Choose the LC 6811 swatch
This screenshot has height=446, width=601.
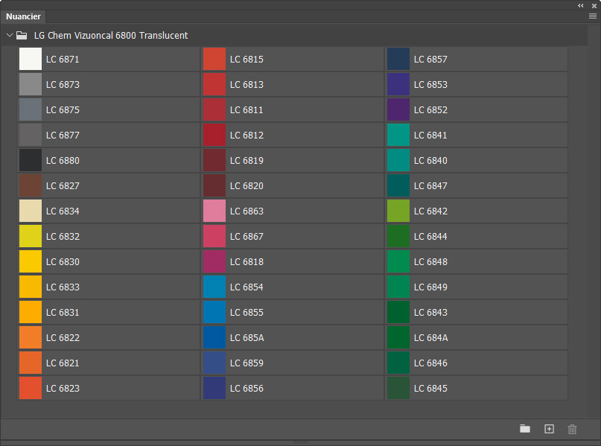click(214, 109)
